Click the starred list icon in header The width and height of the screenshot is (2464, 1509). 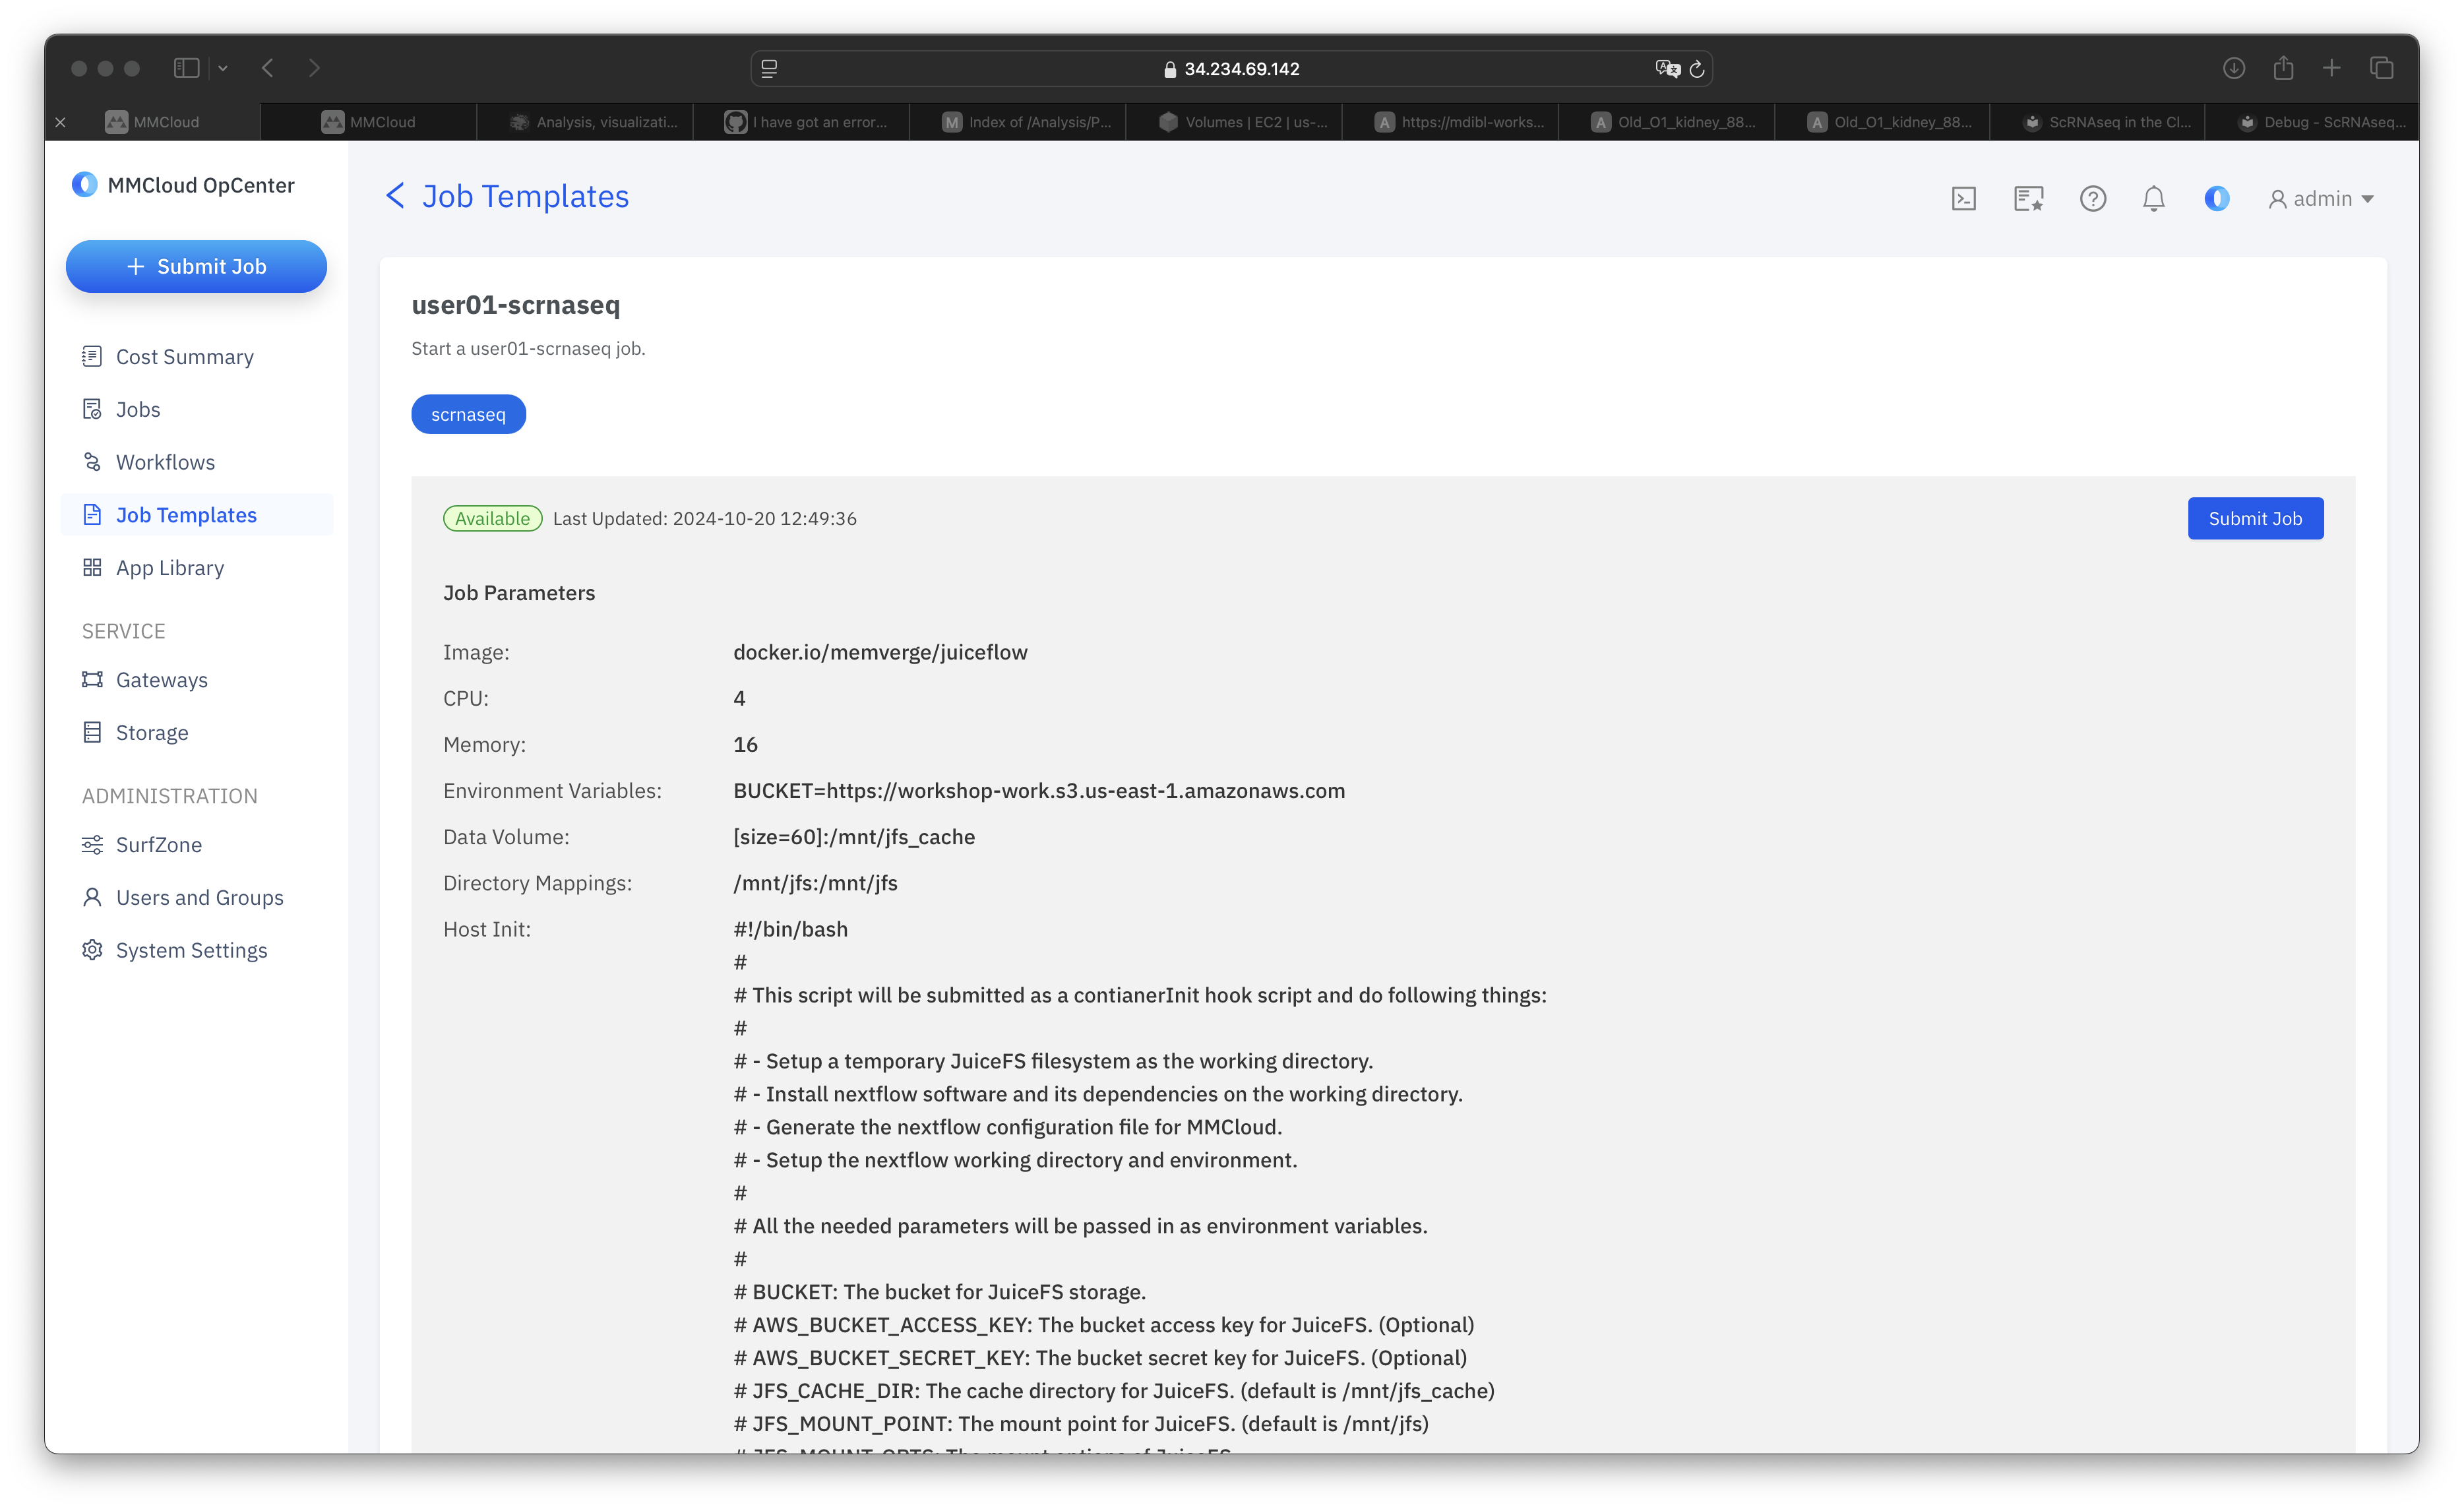(2028, 199)
